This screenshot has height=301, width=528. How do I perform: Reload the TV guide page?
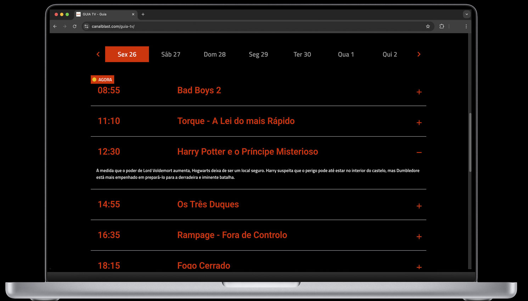click(x=74, y=26)
